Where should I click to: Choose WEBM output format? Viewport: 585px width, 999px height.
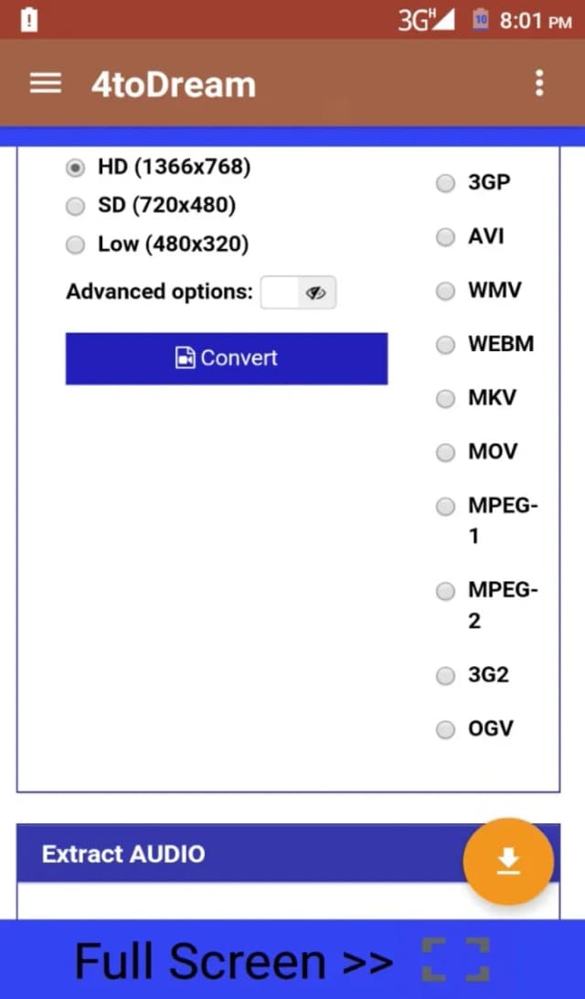pos(445,345)
